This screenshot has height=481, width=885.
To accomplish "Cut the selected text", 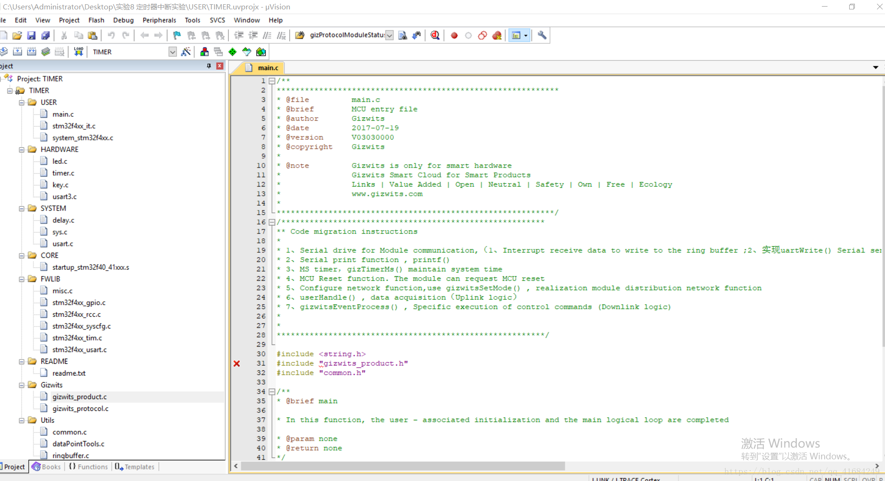I will coord(64,35).
